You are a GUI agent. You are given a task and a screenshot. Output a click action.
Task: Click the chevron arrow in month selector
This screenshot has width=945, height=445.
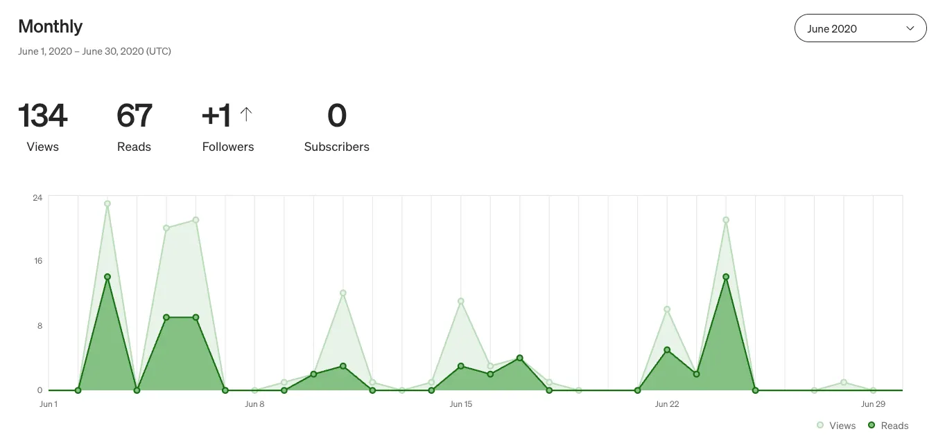pyautogui.click(x=910, y=28)
